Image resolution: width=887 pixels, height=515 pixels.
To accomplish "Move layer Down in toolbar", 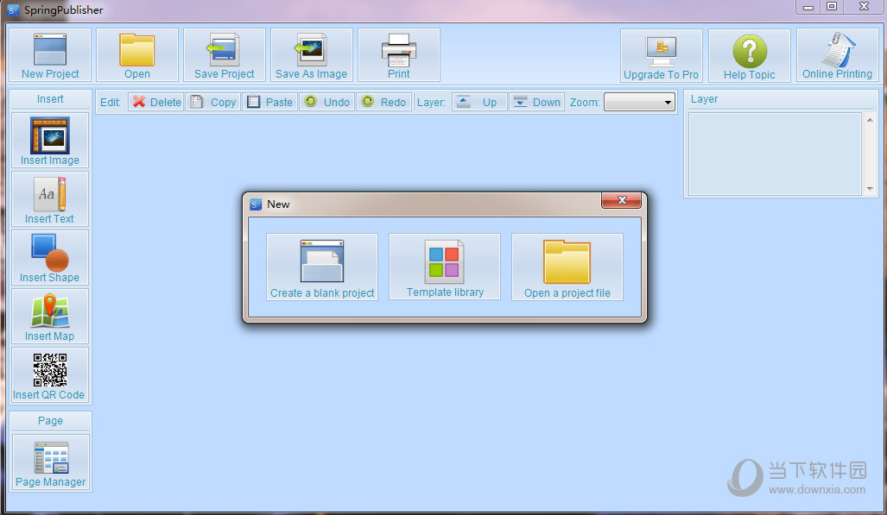I will point(536,102).
